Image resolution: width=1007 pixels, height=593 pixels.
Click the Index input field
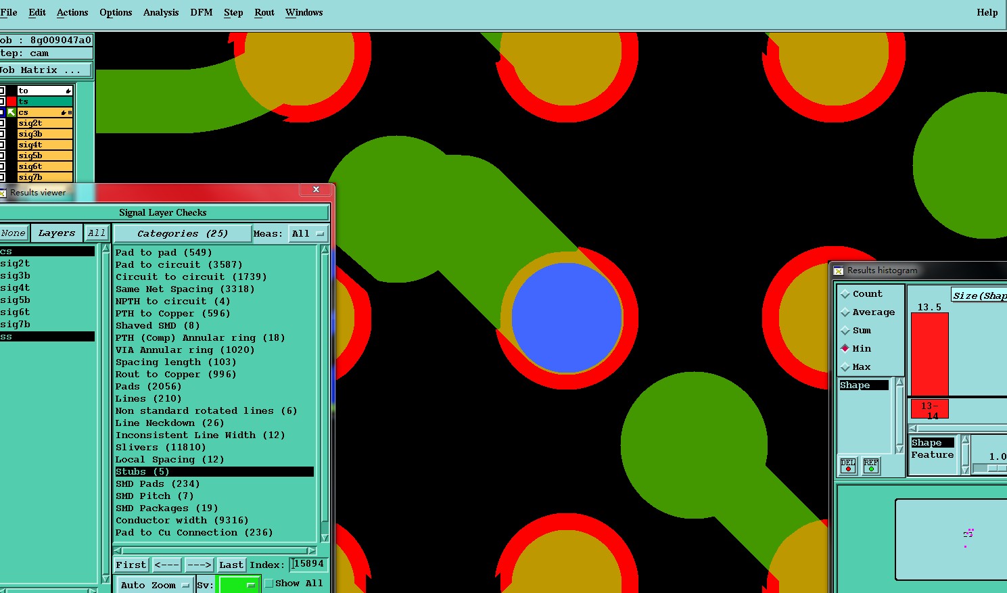pos(308,564)
